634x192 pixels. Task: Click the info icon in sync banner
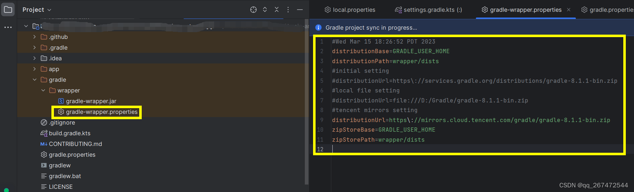pyautogui.click(x=318, y=27)
